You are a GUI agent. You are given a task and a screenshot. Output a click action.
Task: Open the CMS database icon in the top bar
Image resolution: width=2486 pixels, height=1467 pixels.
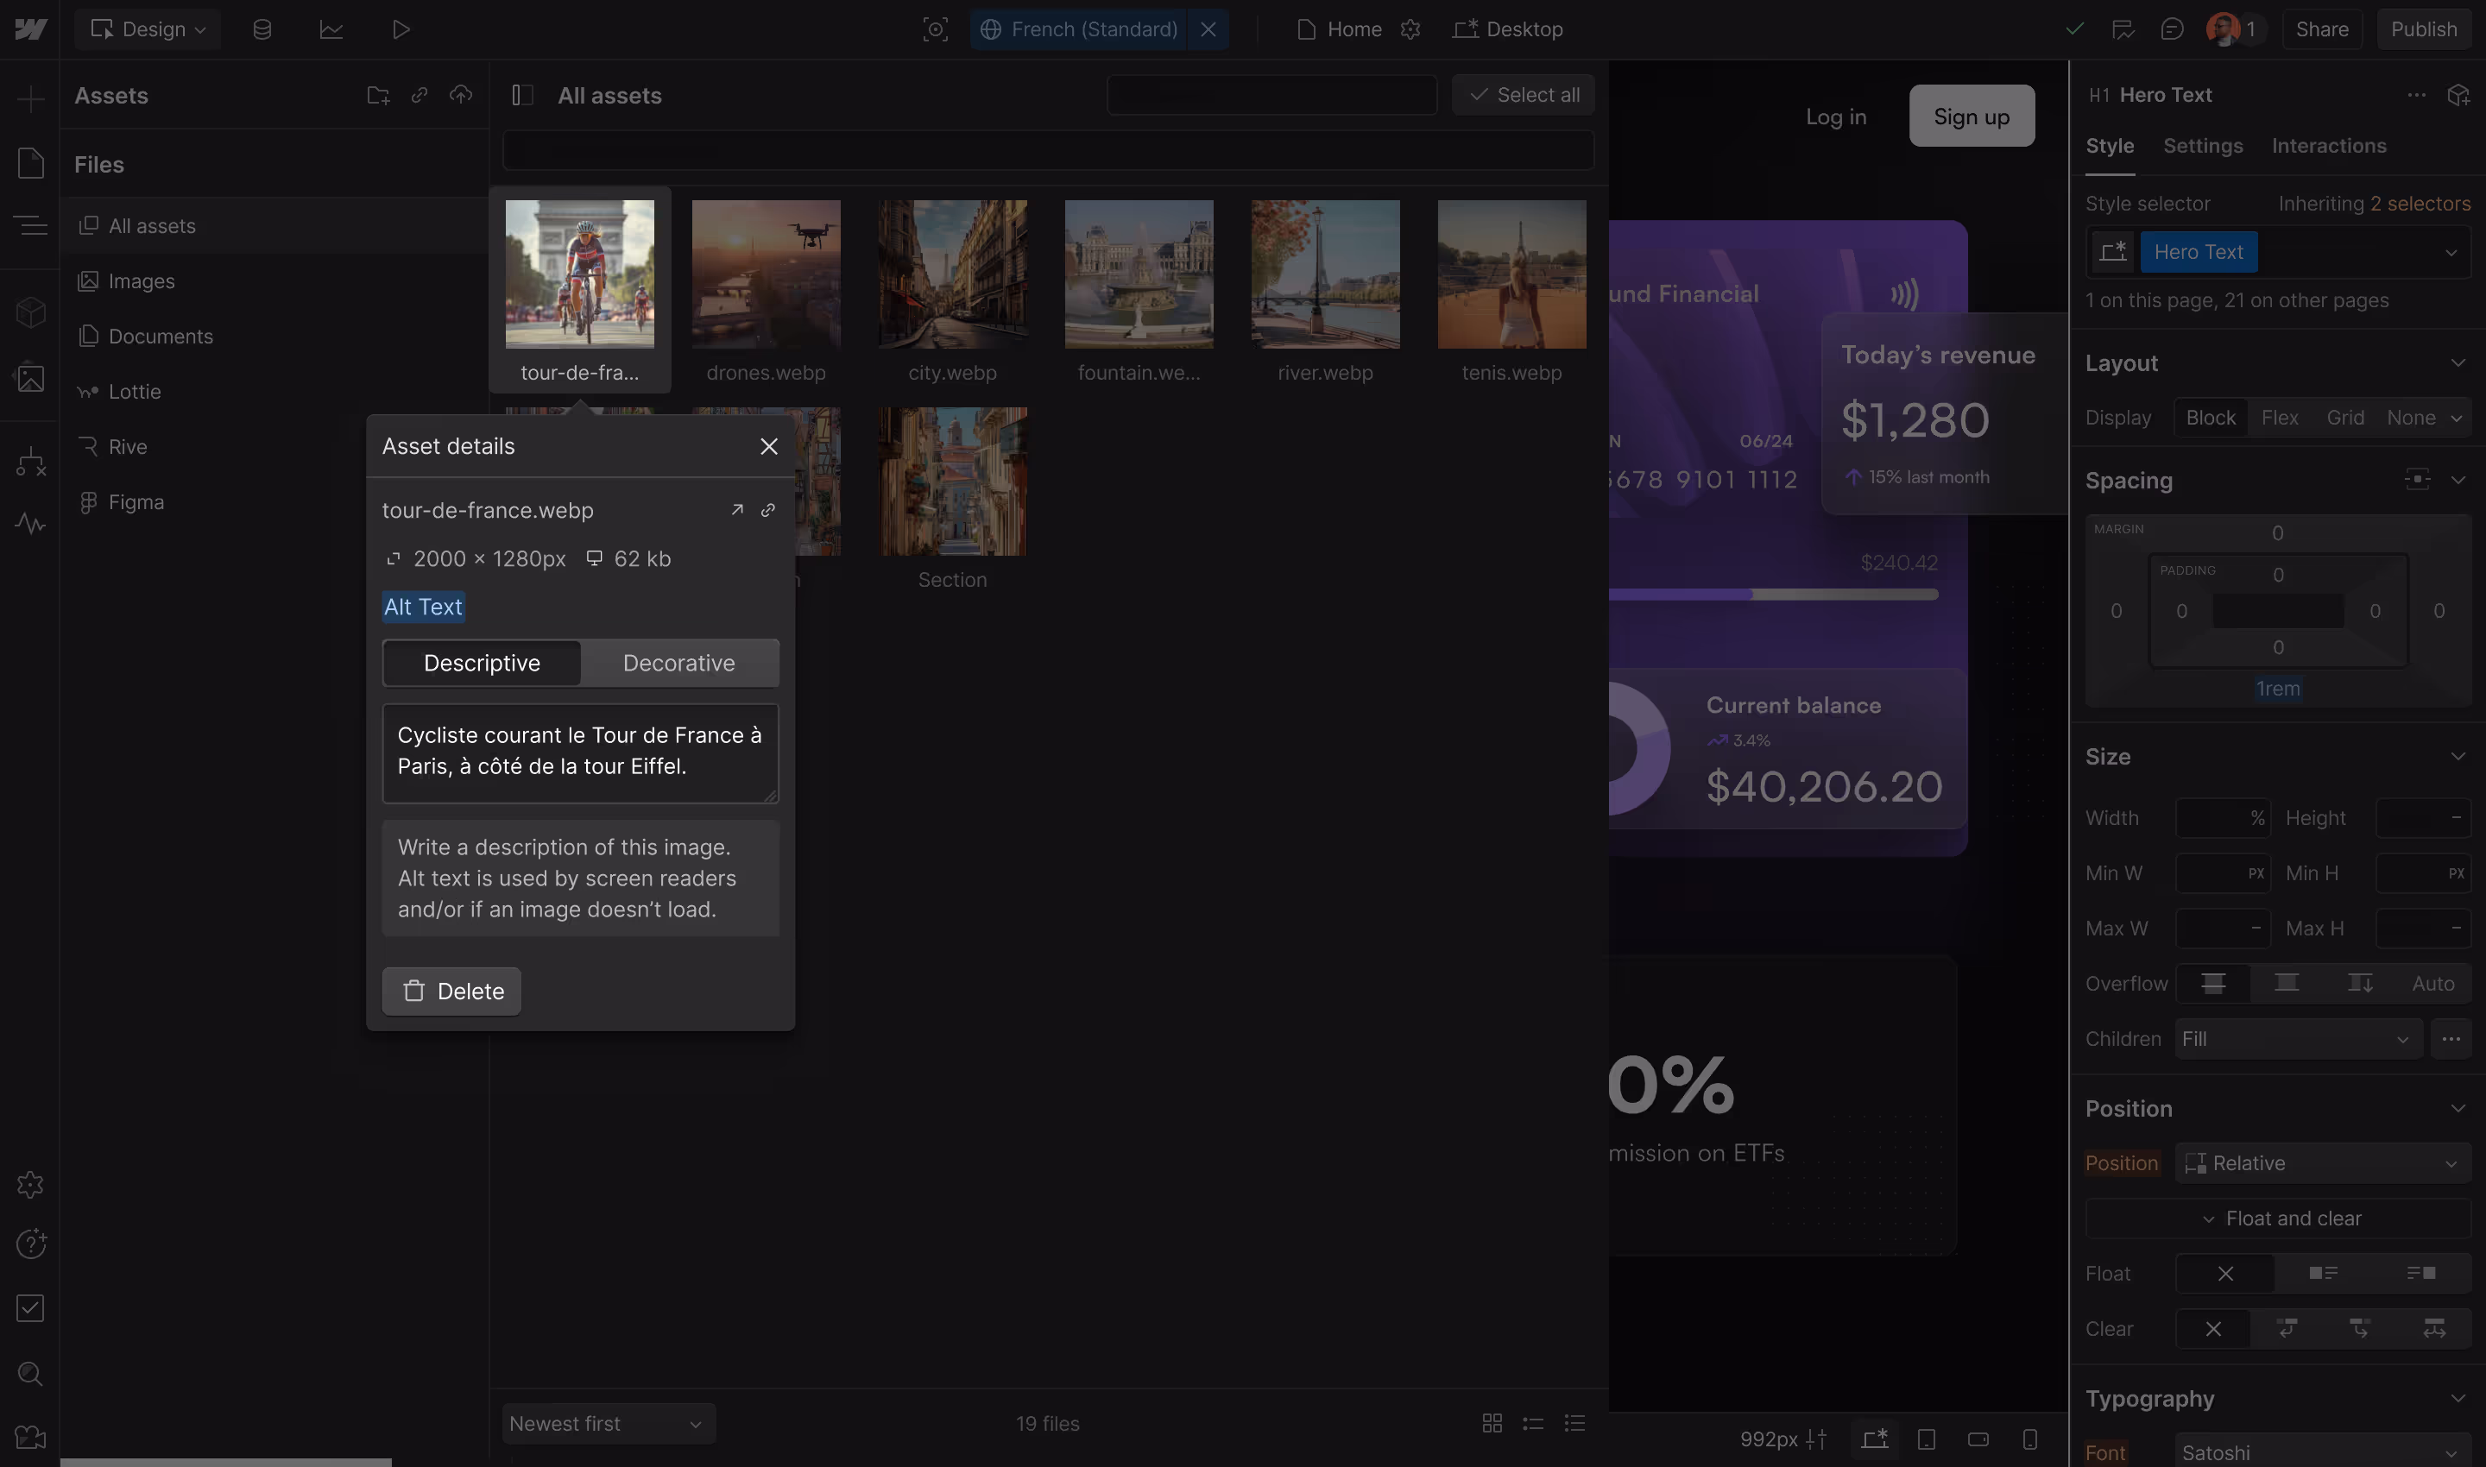pyautogui.click(x=262, y=29)
